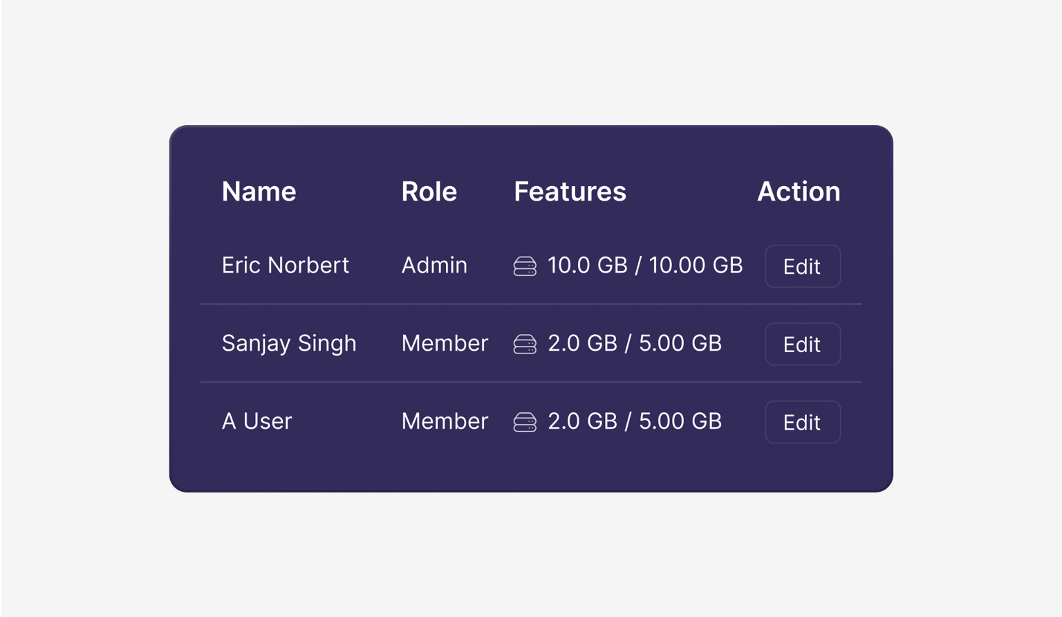Click the Action column header
Screen dimensions: 1062x617
[799, 192]
